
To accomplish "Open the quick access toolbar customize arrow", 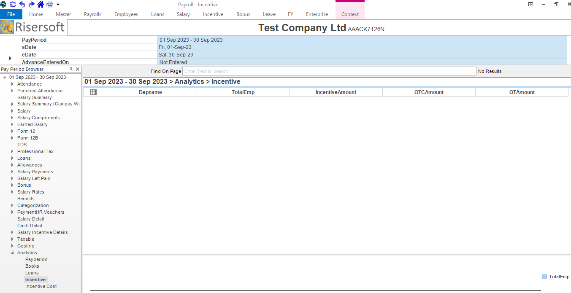I will pos(58,4).
